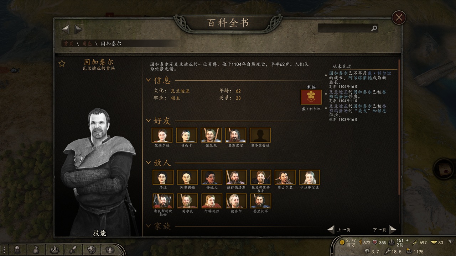Collapse the 好友 section
Viewport: 456px width, 256px height.
(149, 121)
